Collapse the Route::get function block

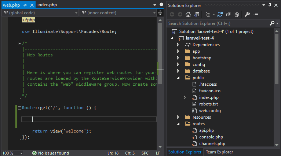tap(19, 108)
